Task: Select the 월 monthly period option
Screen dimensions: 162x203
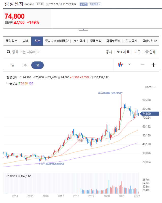Action: pos(37,65)
